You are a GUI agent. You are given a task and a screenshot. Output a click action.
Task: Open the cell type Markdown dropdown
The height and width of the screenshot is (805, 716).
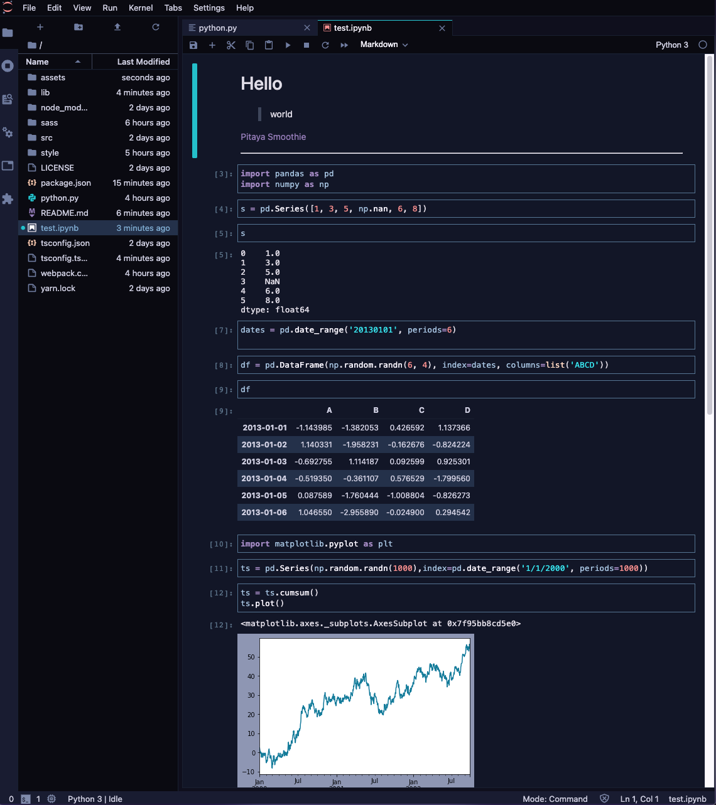tap(384, 45)
